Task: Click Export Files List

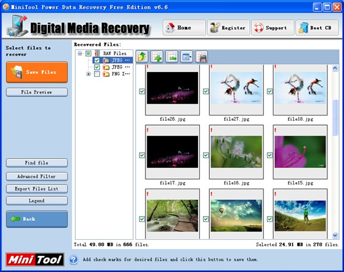Action: pyautogui.click(x=37, y=189)
